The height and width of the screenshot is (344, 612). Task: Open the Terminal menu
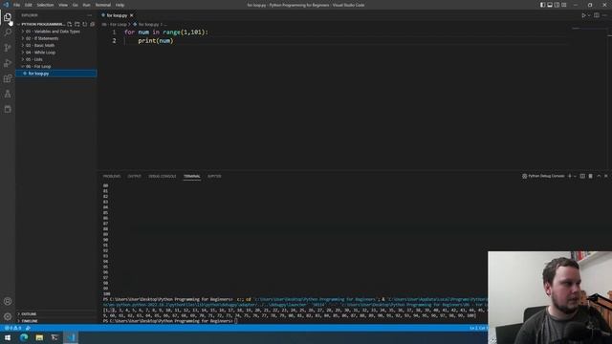click(103, 5)
